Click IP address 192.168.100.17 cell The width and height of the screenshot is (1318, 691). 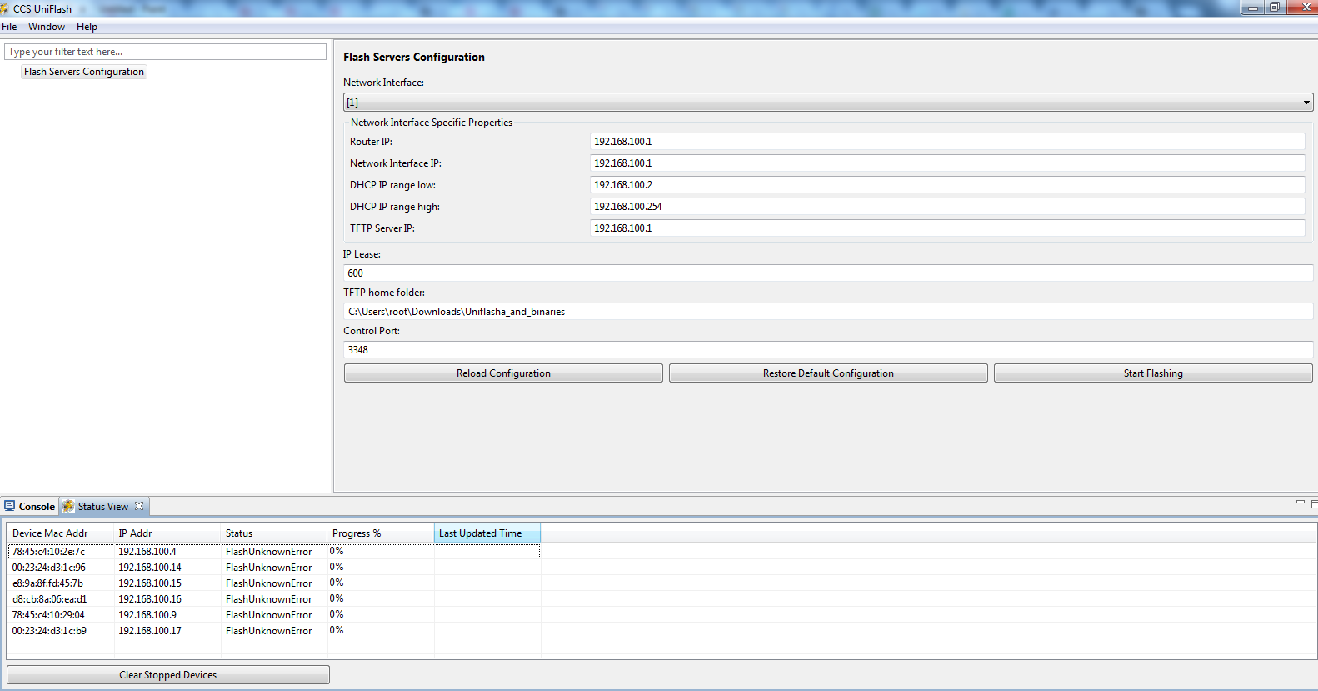click(150, 631)
